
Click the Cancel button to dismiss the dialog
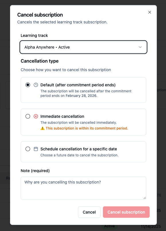click(x=89, y=212)
